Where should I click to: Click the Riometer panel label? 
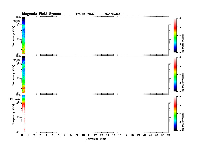point(16,99)
